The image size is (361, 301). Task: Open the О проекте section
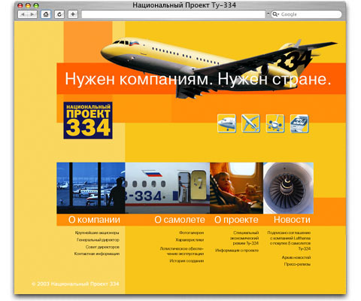pyautogui.click(x=236, y=220)
